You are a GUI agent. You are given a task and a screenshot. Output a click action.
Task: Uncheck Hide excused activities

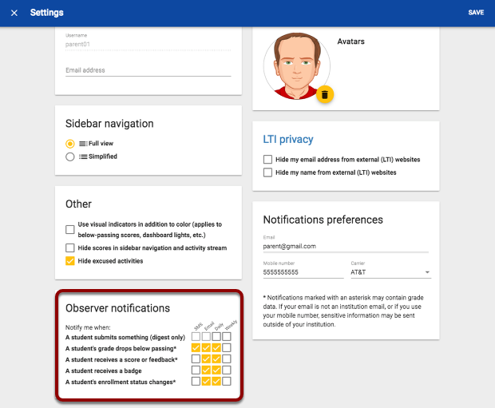pos(70,260)
